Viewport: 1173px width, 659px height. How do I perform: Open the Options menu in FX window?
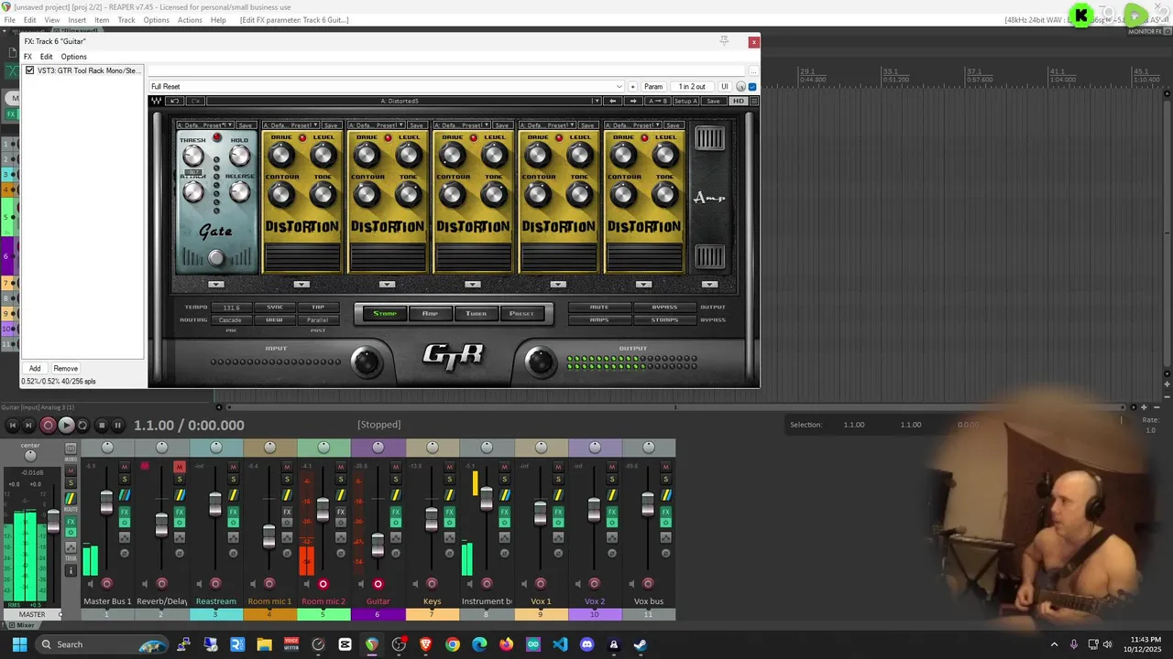click(73, 57)
